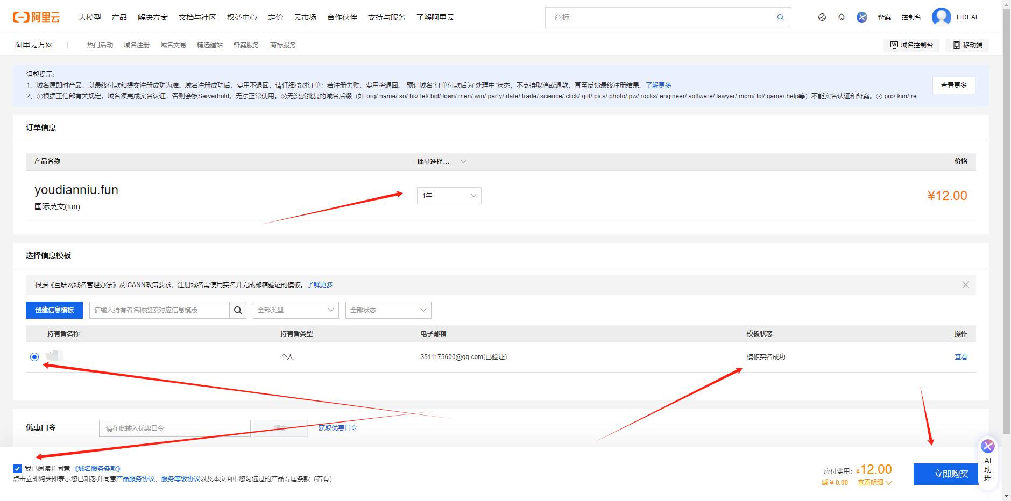1011x501 pixels.
Task: Go to 域名注册 in the sub navigation
Action: (136, 45)
